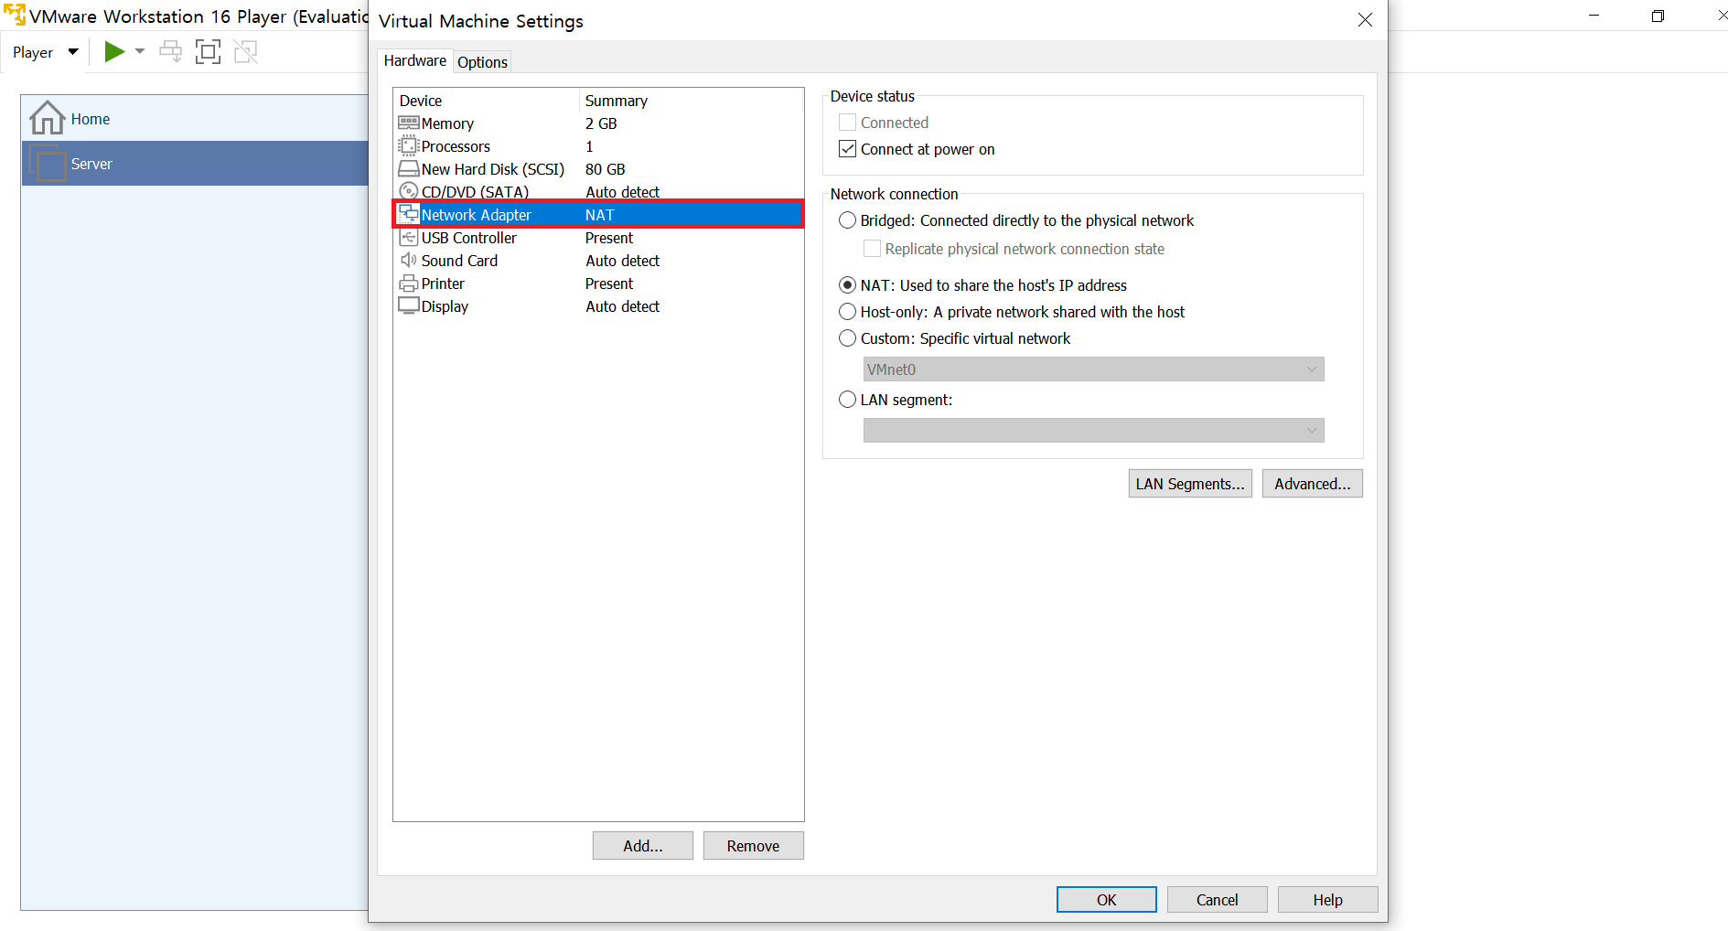
Task: Select Host-only private network option
Action: pyautogui.click(x=848, y=312)
